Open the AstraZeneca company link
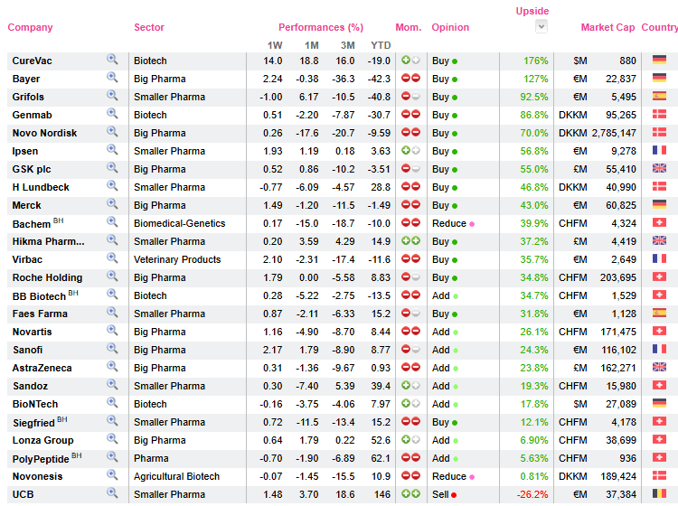Viewport: 678px width, 506px height. [42, 368]
